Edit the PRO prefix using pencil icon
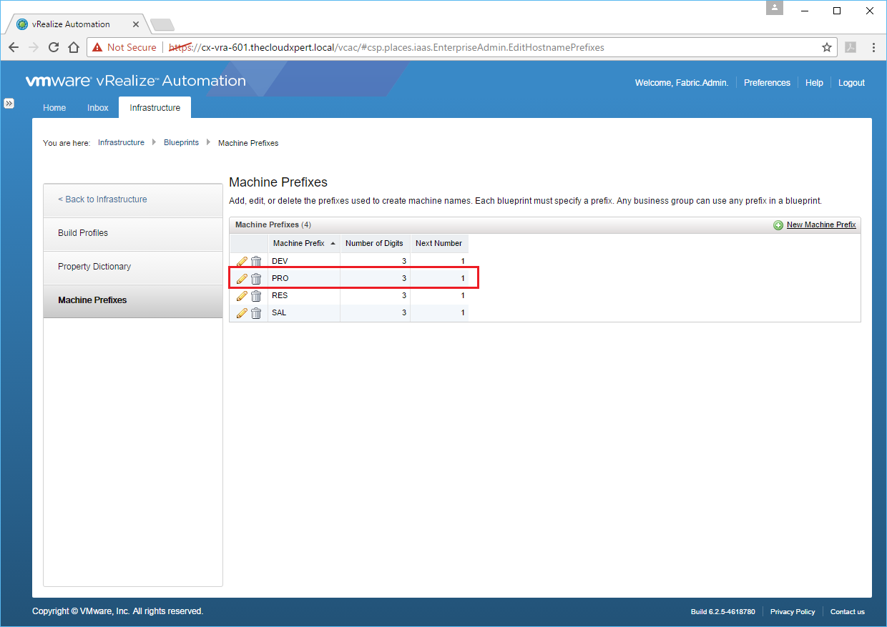The image size is (887, 627). [242, 279]
